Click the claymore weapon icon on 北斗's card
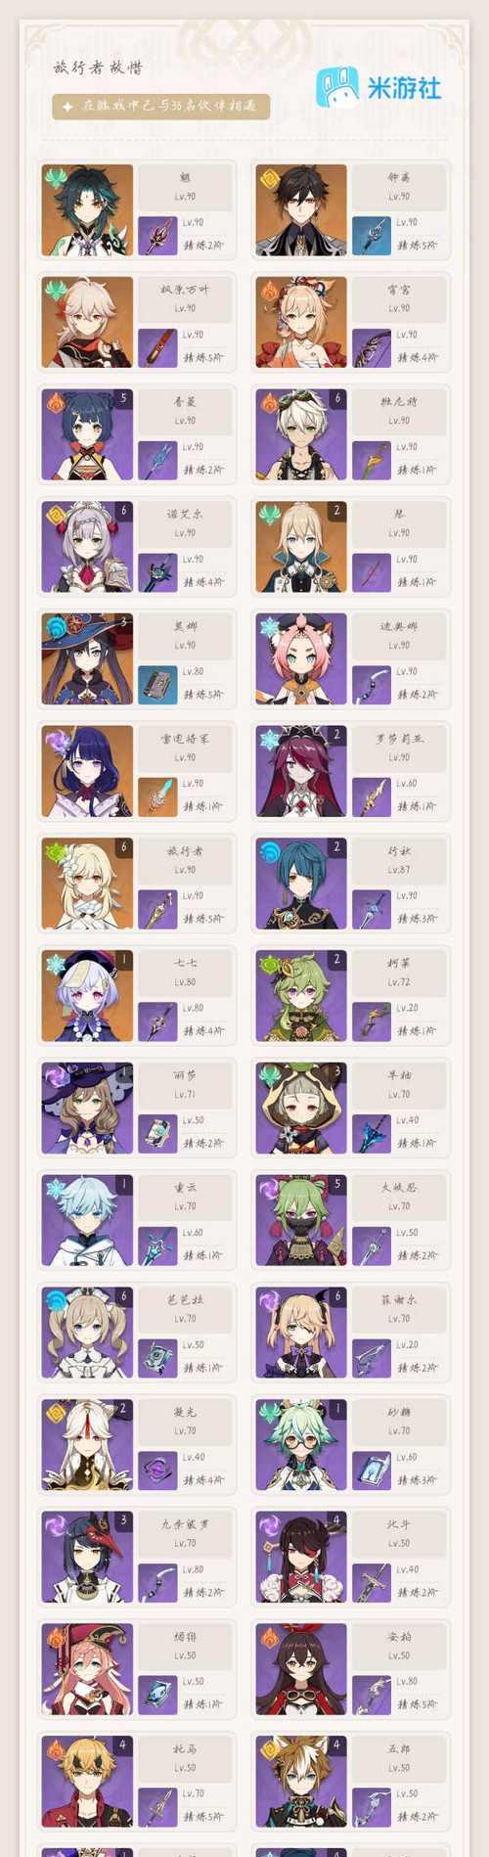Screen dimensions: 489x1857 pos(371,1583)
